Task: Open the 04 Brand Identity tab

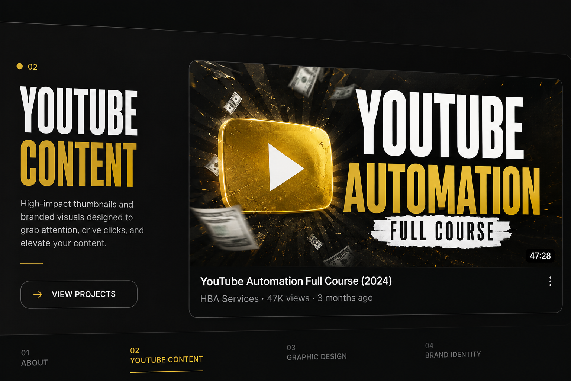Action: coord(453,350)
